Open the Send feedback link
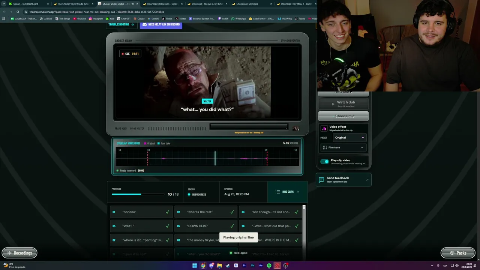Viewport: 480px width, 270px height. click(x=343, y=180)
